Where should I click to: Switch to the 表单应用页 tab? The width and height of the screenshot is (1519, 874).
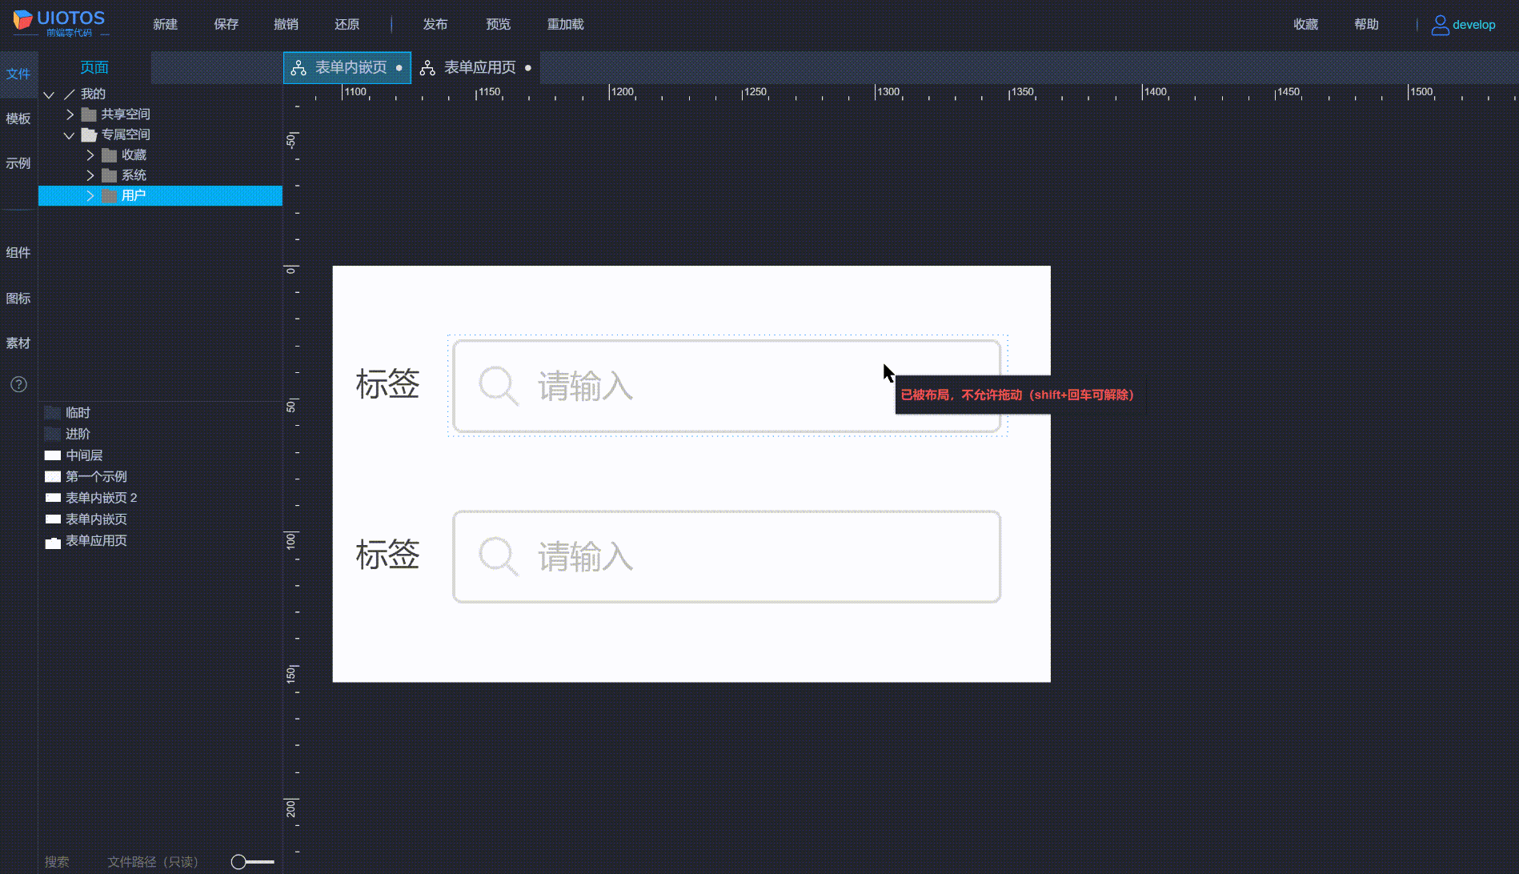point(479,67)
